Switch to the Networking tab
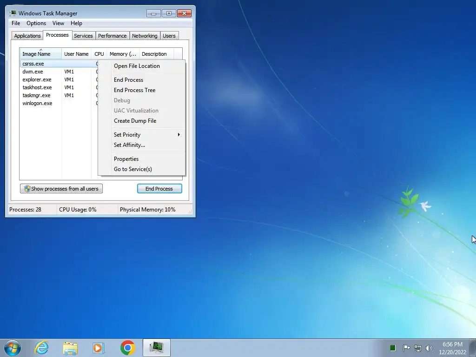Viewport: 476px width, 357px height. pos(145,36)
